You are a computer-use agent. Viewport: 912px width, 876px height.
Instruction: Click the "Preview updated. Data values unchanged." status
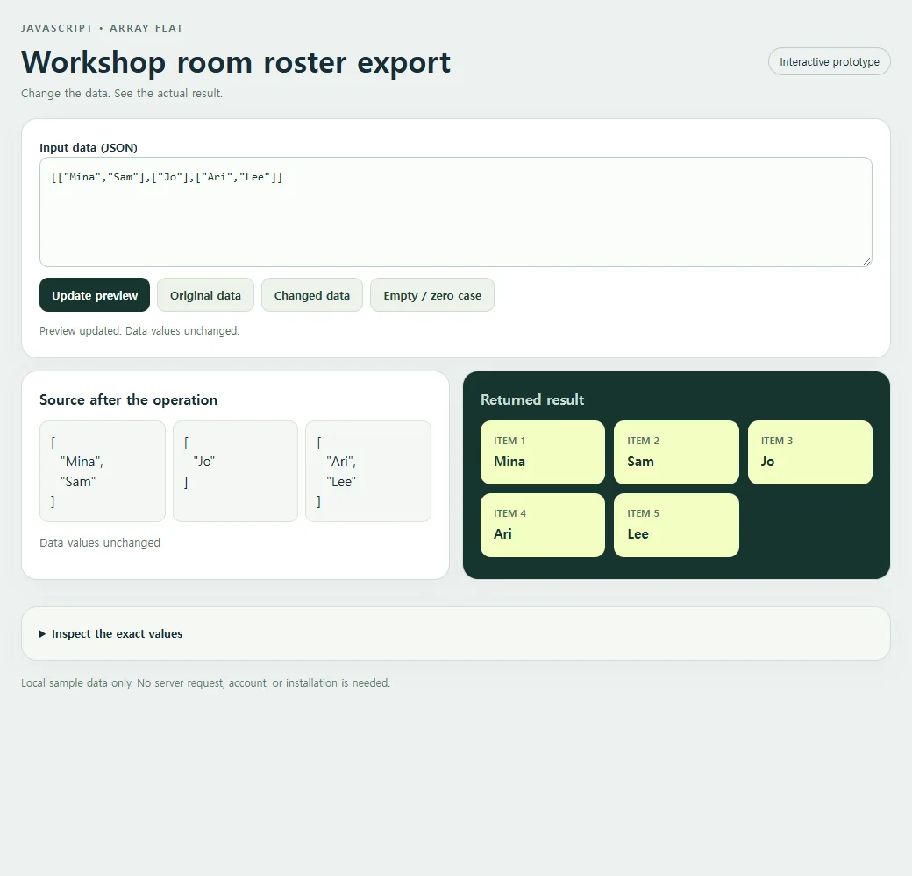(139, 330)
